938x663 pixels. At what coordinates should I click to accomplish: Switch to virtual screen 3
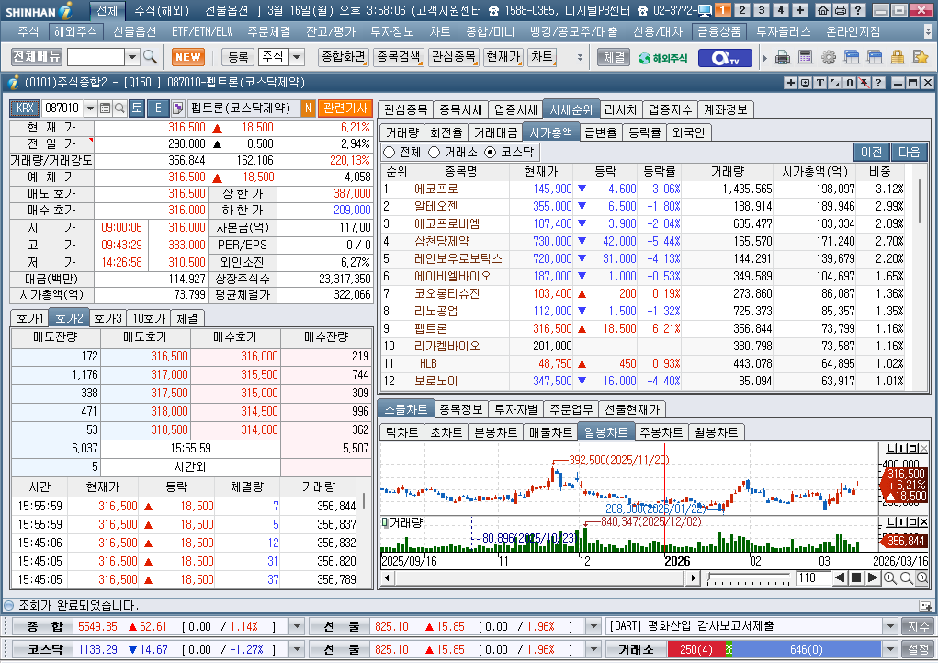click(762, 10)
